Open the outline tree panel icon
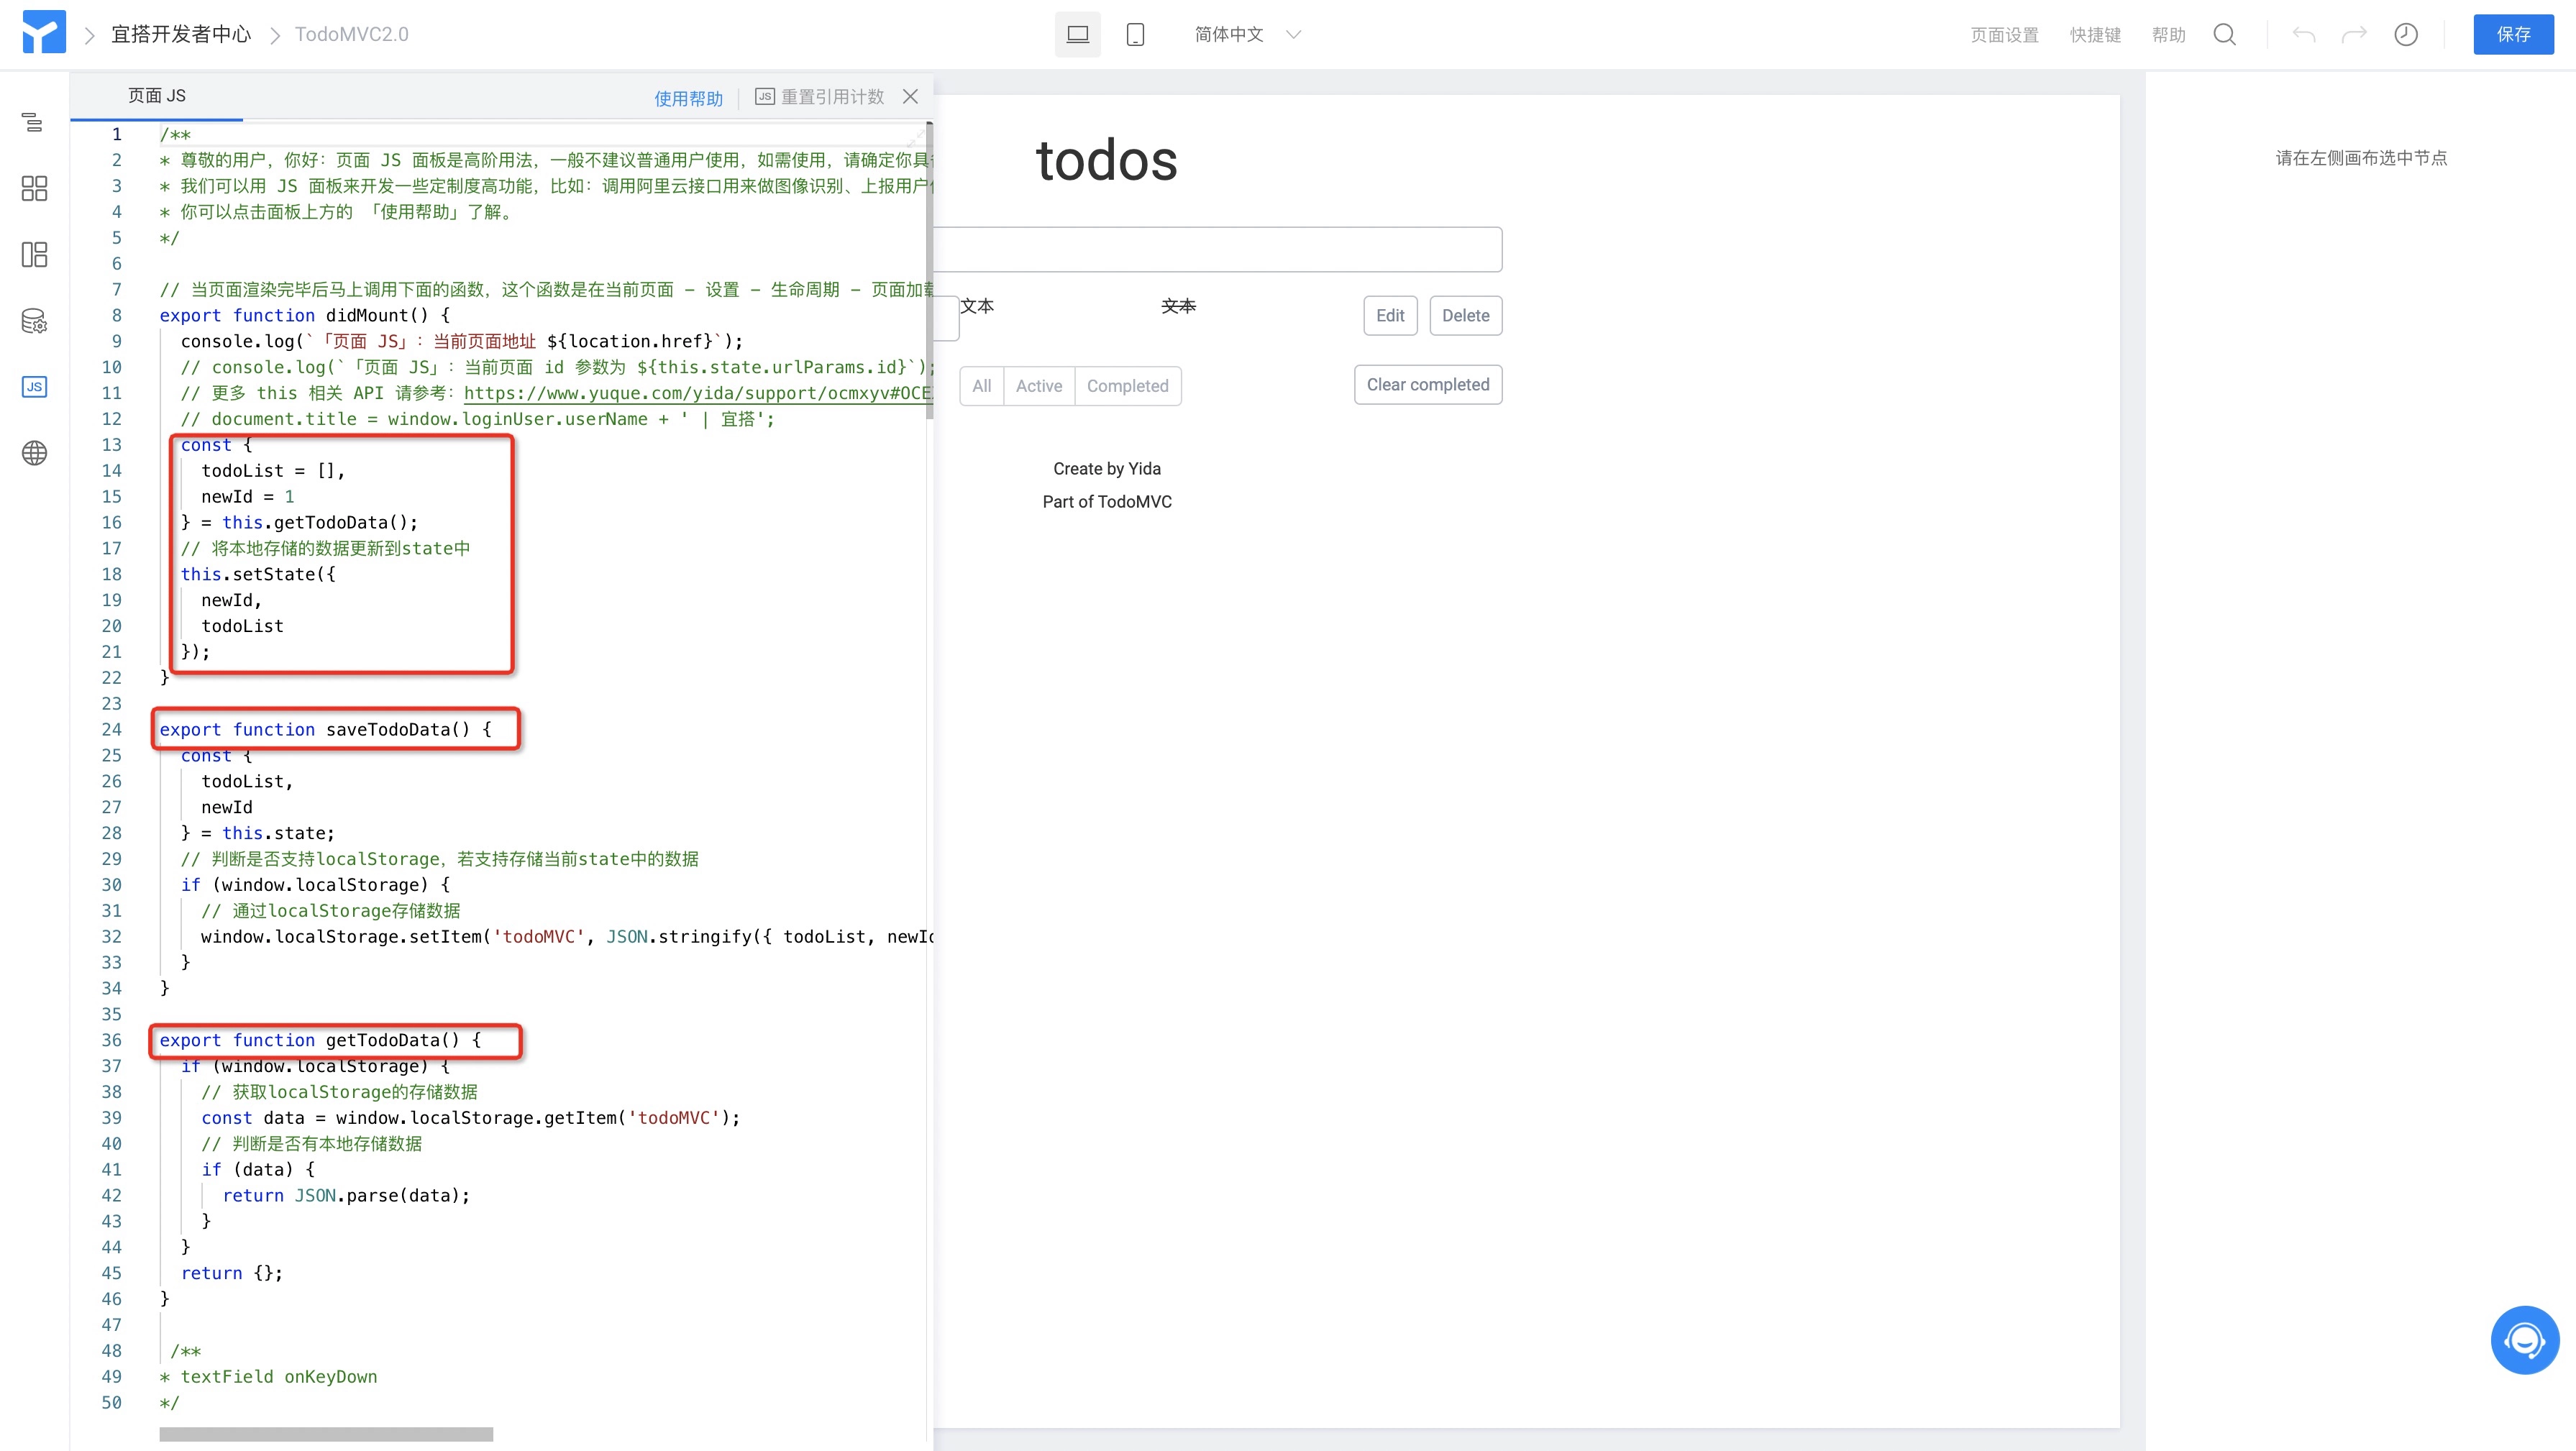This screenshot has height=1451, width=2576. pyautogui.click(x=33, y=122)
